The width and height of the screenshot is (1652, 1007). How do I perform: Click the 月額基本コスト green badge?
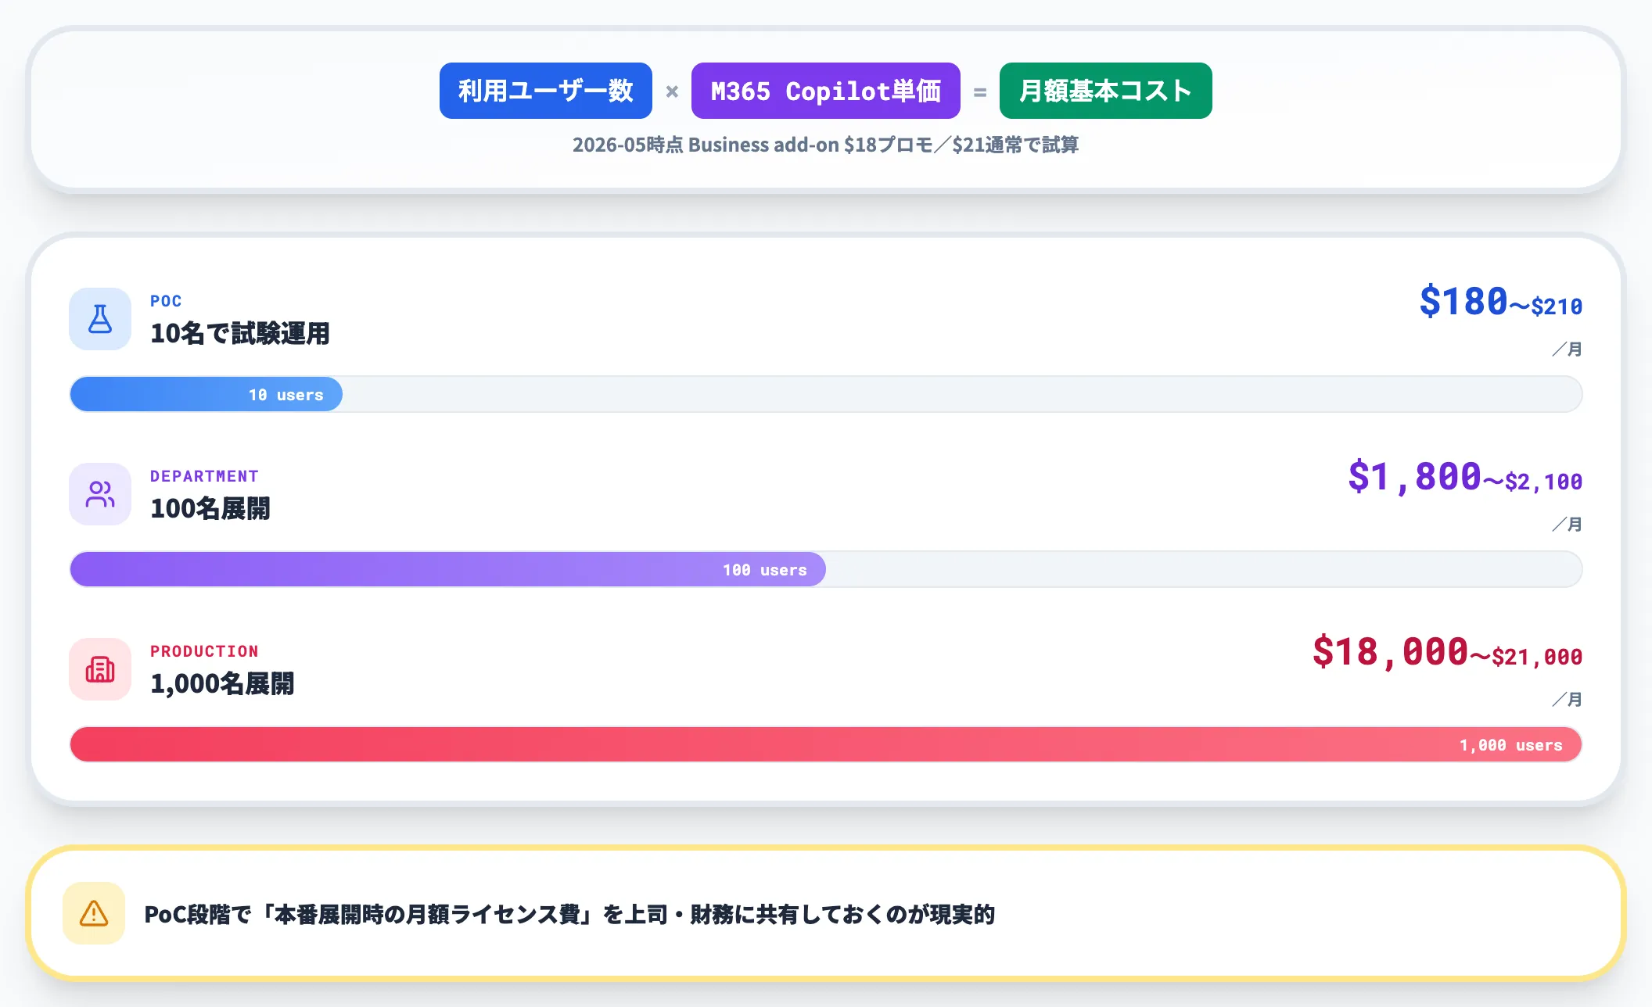[1106, 91]
